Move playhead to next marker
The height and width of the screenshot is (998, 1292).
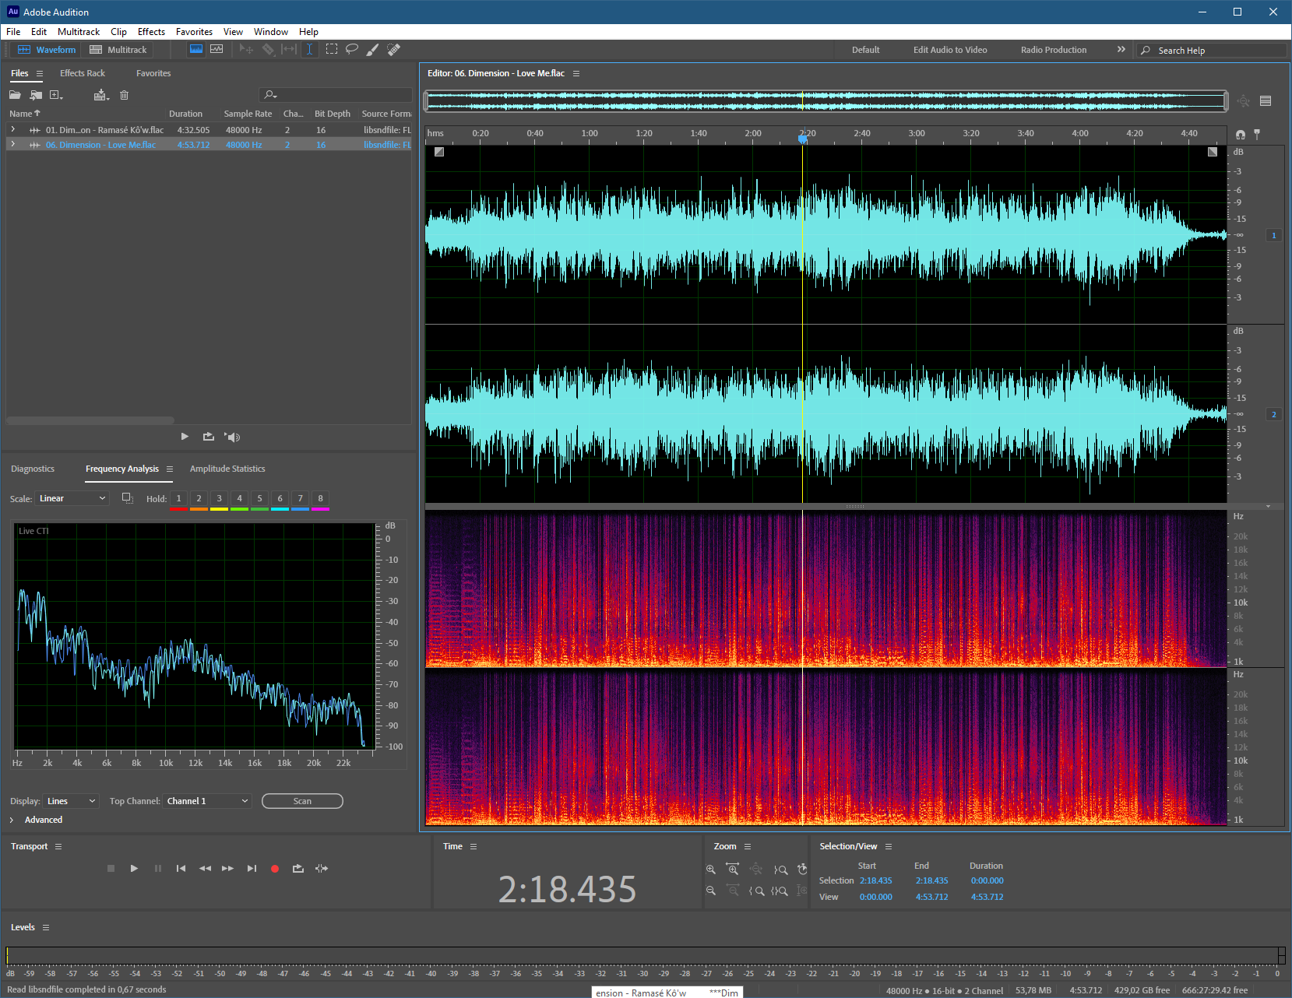click(x=252, y=869)
